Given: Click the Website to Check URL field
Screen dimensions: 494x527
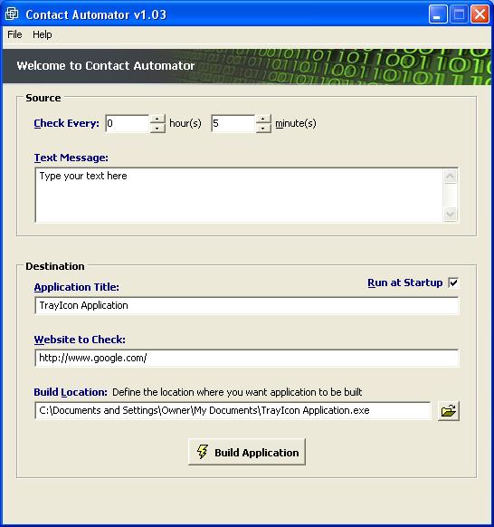Looking at the screenshot, I should 247,358.
